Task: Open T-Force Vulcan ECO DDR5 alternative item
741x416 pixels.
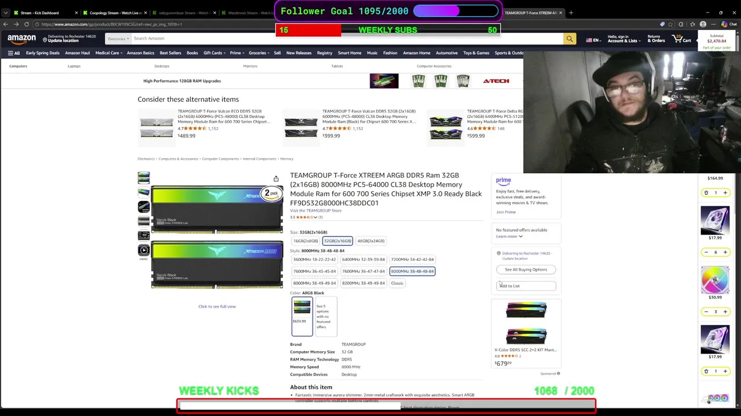Action: coord(224,116)
